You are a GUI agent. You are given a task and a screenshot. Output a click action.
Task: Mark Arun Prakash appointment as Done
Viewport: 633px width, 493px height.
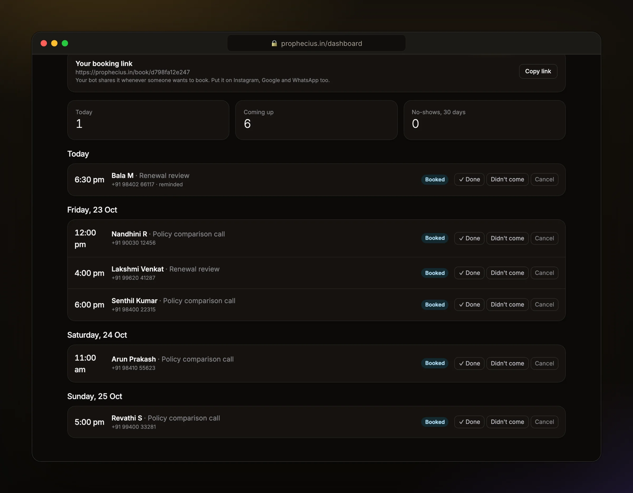click(x=469, y=363)
